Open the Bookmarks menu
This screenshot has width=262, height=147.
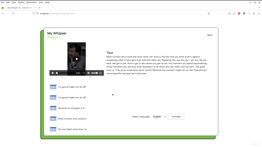(x=32, y=2)
